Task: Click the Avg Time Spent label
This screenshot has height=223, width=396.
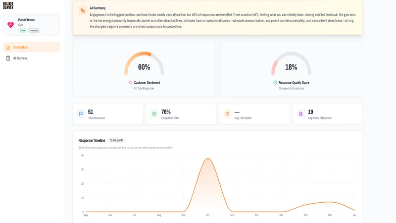Action: click(243, 118)
